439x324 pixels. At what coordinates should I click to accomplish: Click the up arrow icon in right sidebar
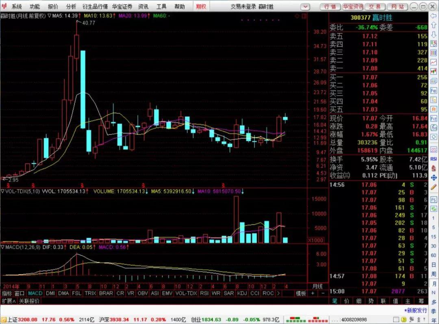(433, 25)
